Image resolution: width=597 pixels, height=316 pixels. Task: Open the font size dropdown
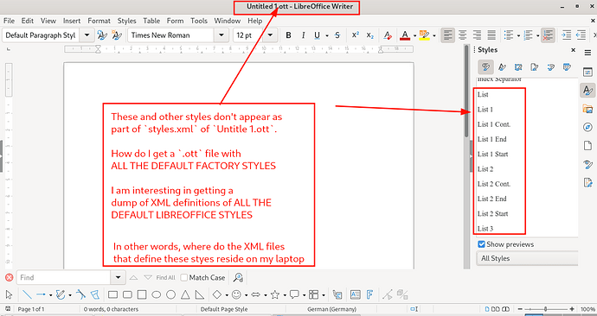(x=270, y=35)
